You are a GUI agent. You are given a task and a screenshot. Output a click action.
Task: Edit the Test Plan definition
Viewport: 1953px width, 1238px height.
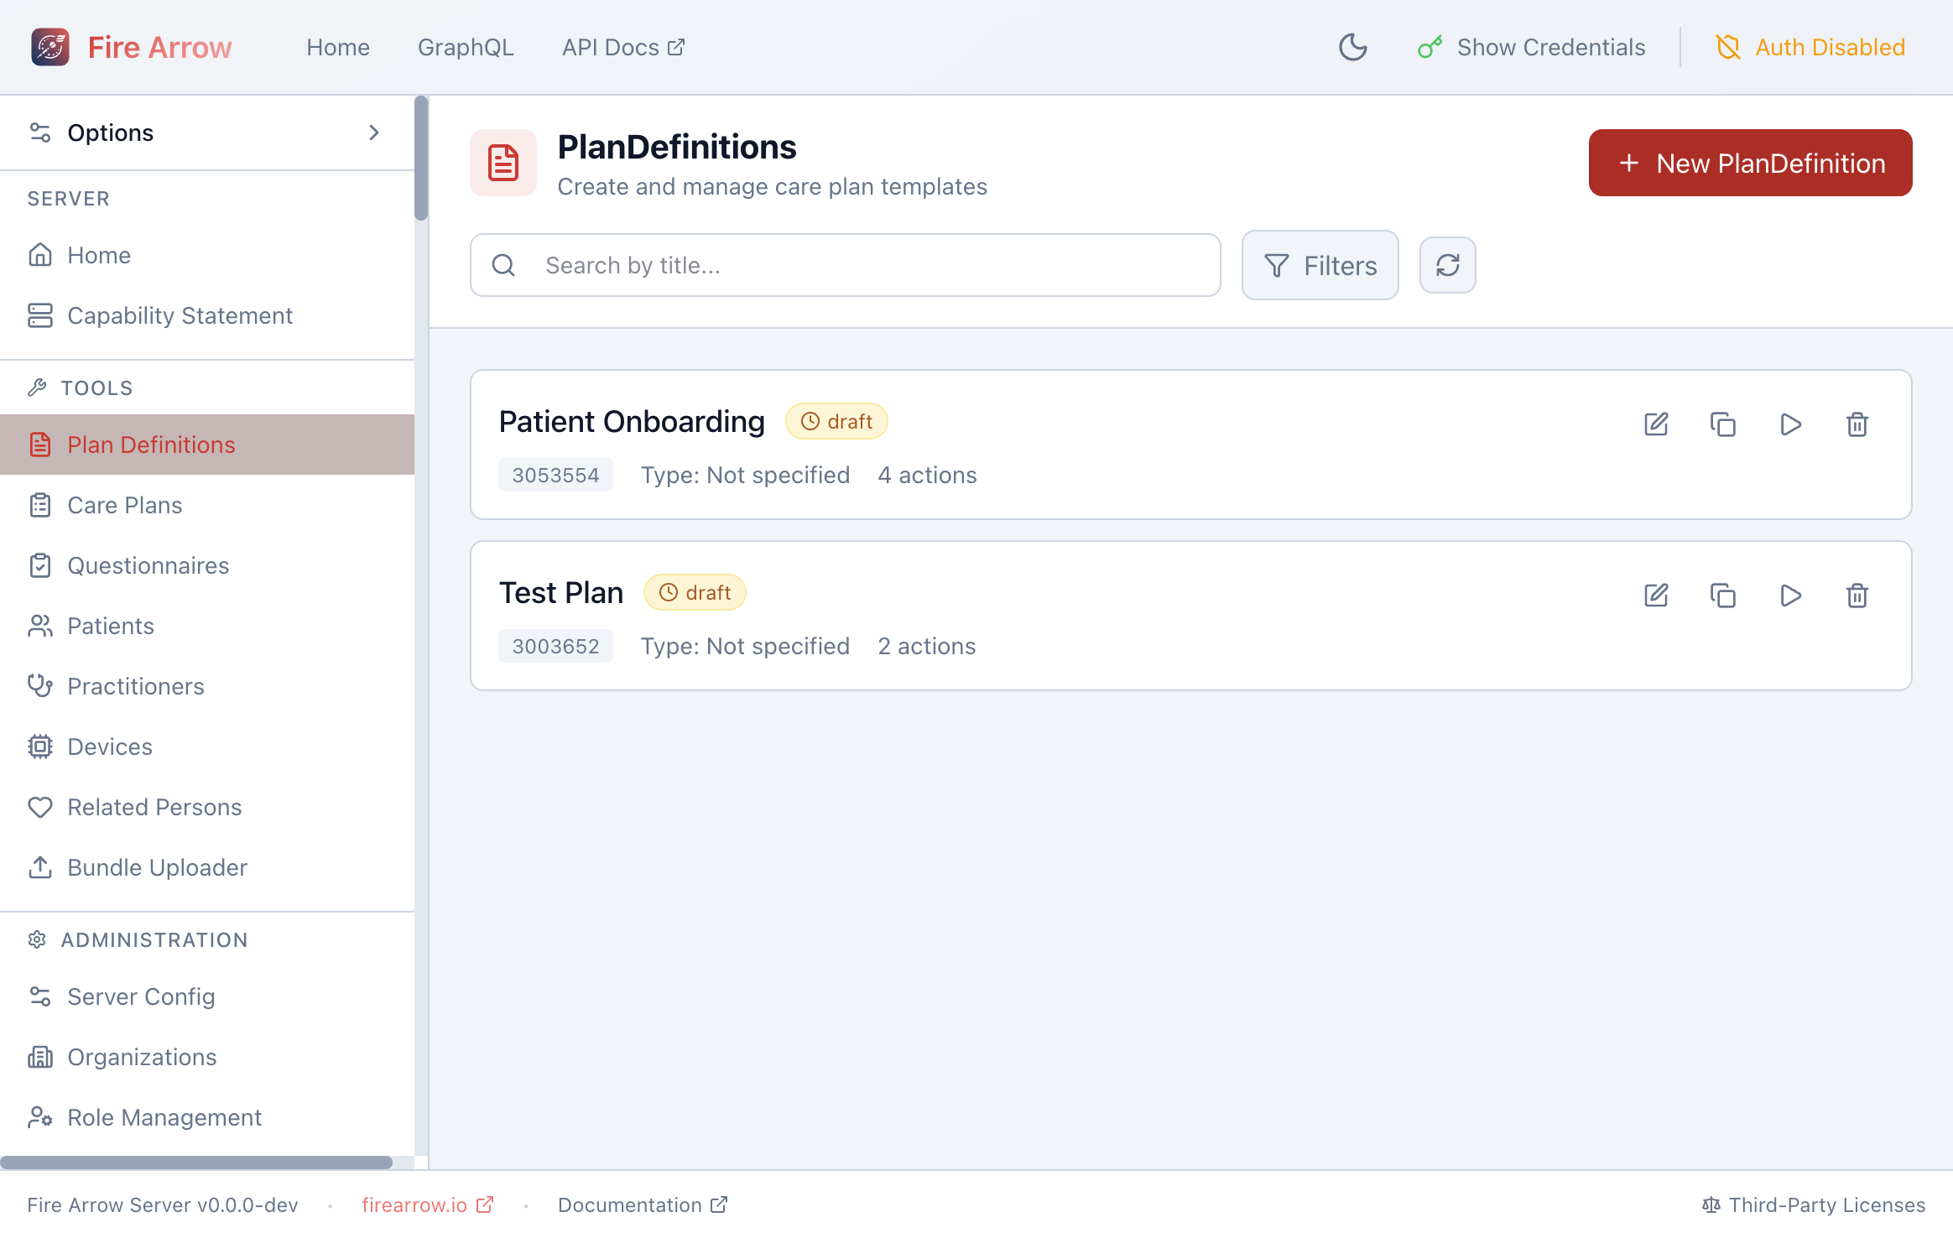(1656, 596)
